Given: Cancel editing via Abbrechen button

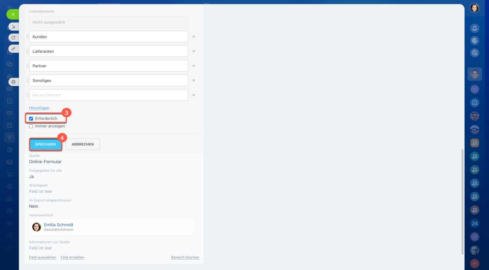Looking at the screenshot, I should coord(83,144).
